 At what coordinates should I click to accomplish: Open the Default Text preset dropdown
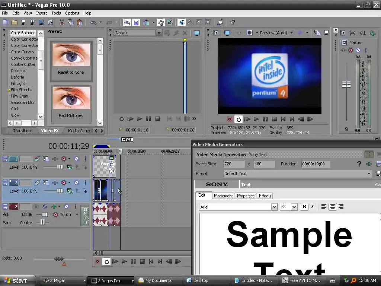click(369, 174)
